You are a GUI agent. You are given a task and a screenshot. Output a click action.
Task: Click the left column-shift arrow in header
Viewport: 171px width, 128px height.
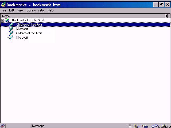166,16
